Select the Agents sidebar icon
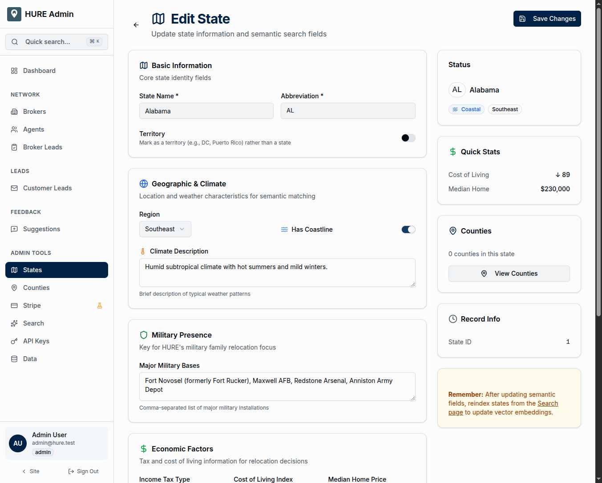Viewport: 602px width, 483px height. [x=14, y=129]
